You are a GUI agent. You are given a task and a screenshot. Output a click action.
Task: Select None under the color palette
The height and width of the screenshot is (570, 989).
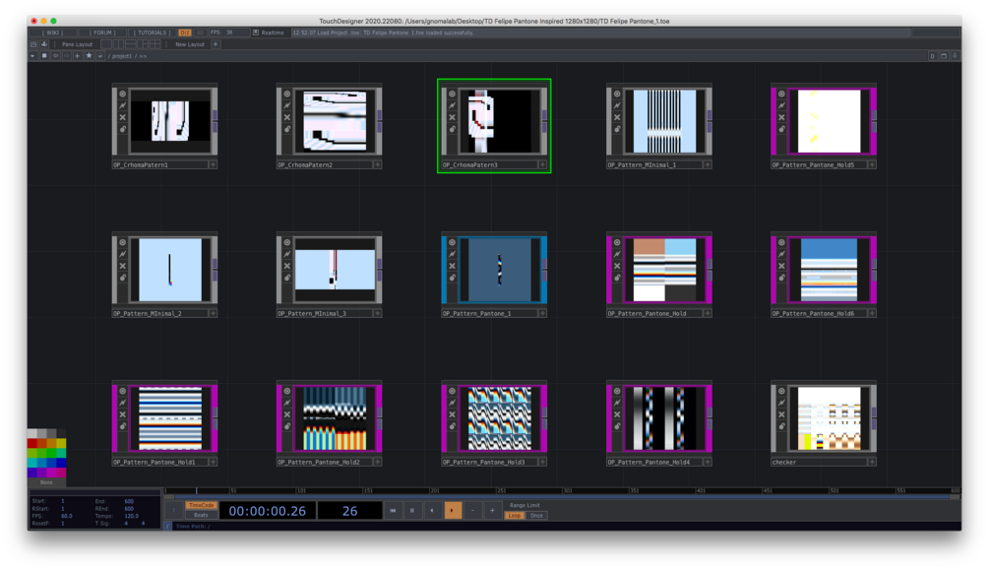click(x=46, y=482)
